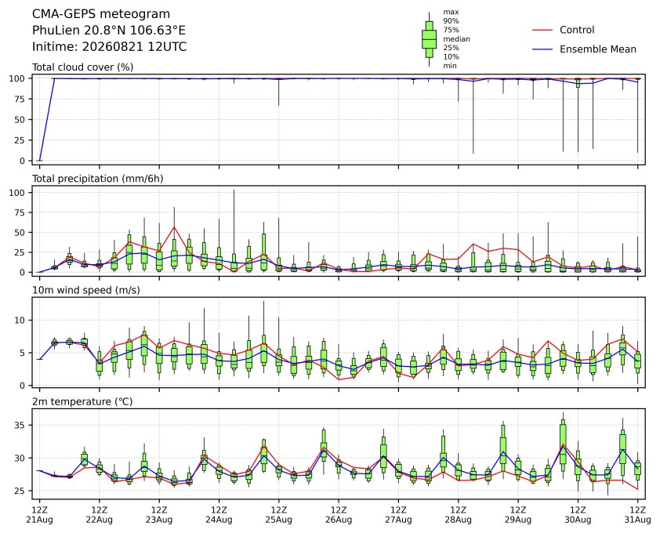Click the '12Z 25Aug' axis label

click(x=278, y=515)
